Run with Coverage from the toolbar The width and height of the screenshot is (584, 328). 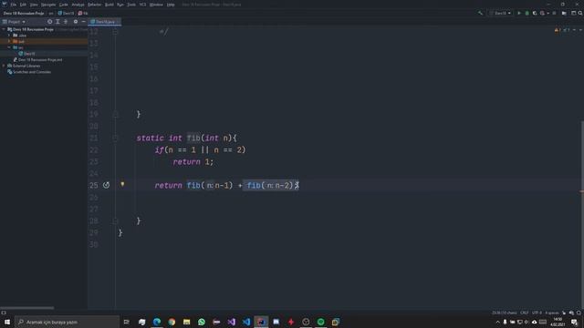coord(535,13)
